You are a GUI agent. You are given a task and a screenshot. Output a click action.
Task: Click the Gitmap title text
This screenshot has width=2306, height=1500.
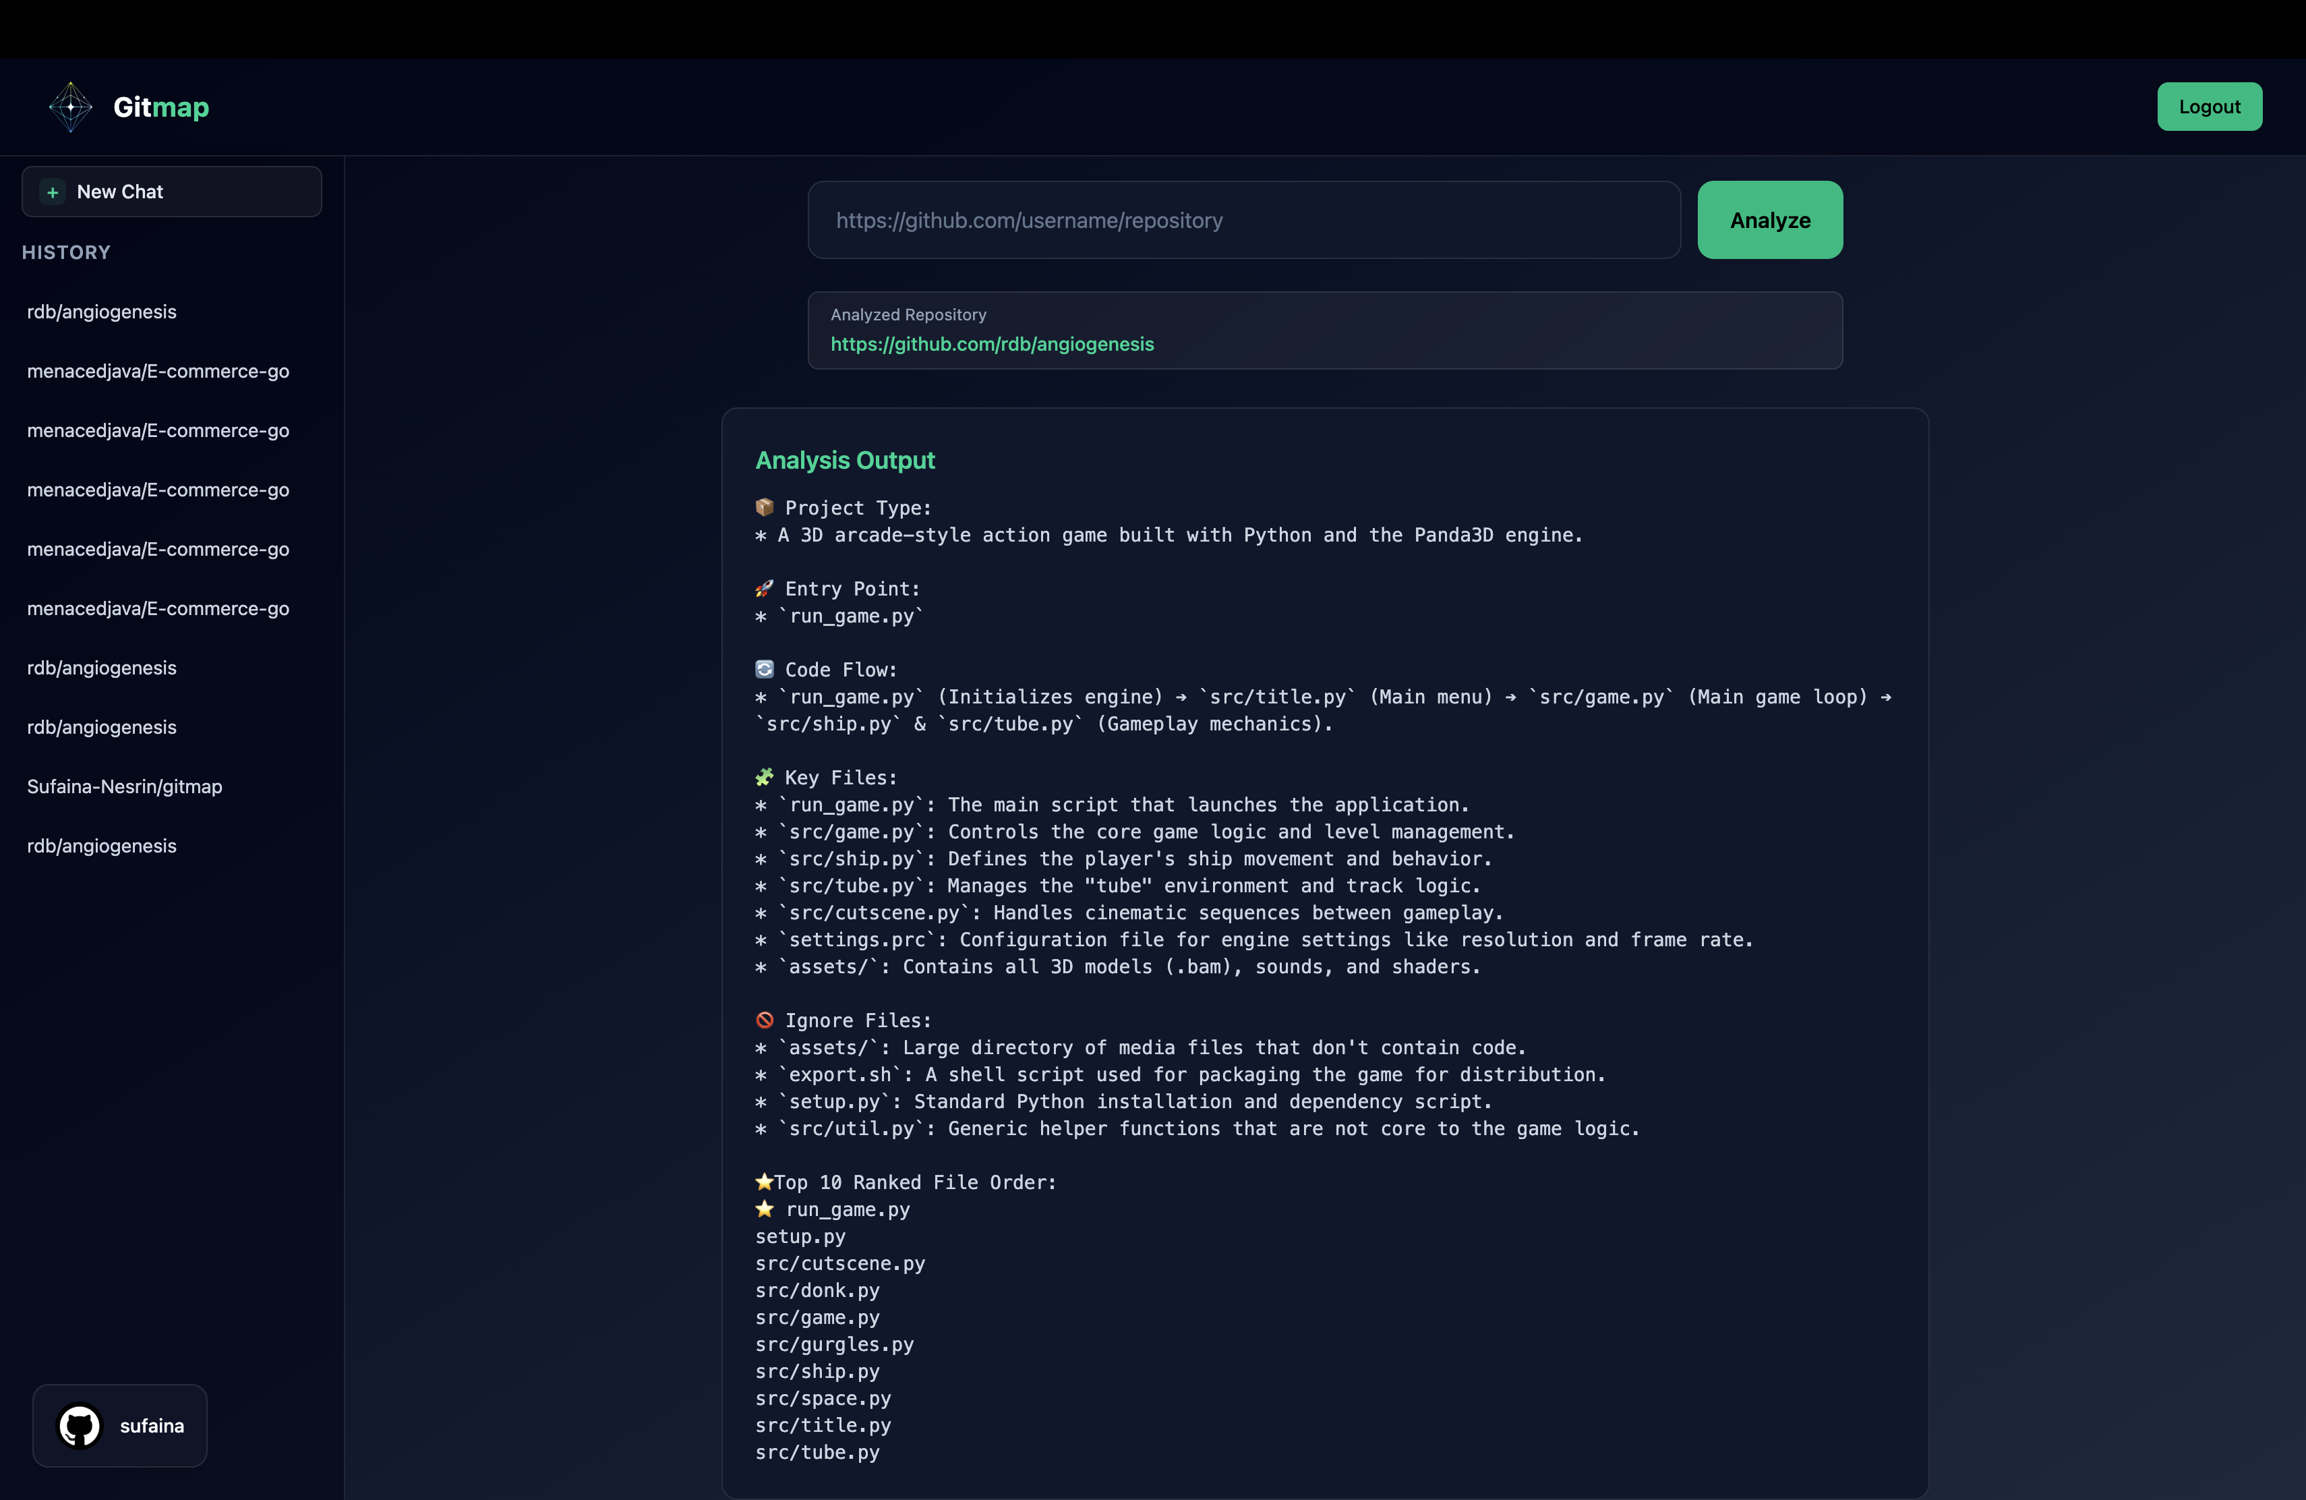161,107
